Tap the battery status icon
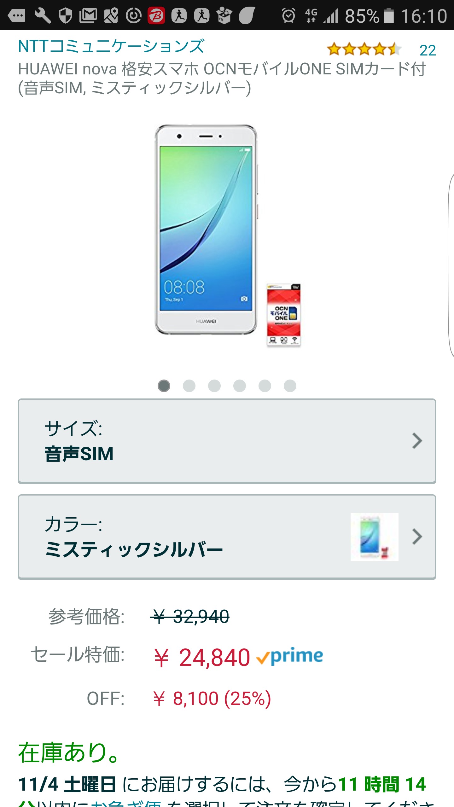The height and width of the screenshot is (807, 454). click(389, 16)
